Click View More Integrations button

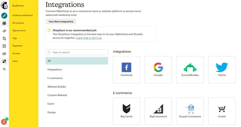click(x=61, y=22)
